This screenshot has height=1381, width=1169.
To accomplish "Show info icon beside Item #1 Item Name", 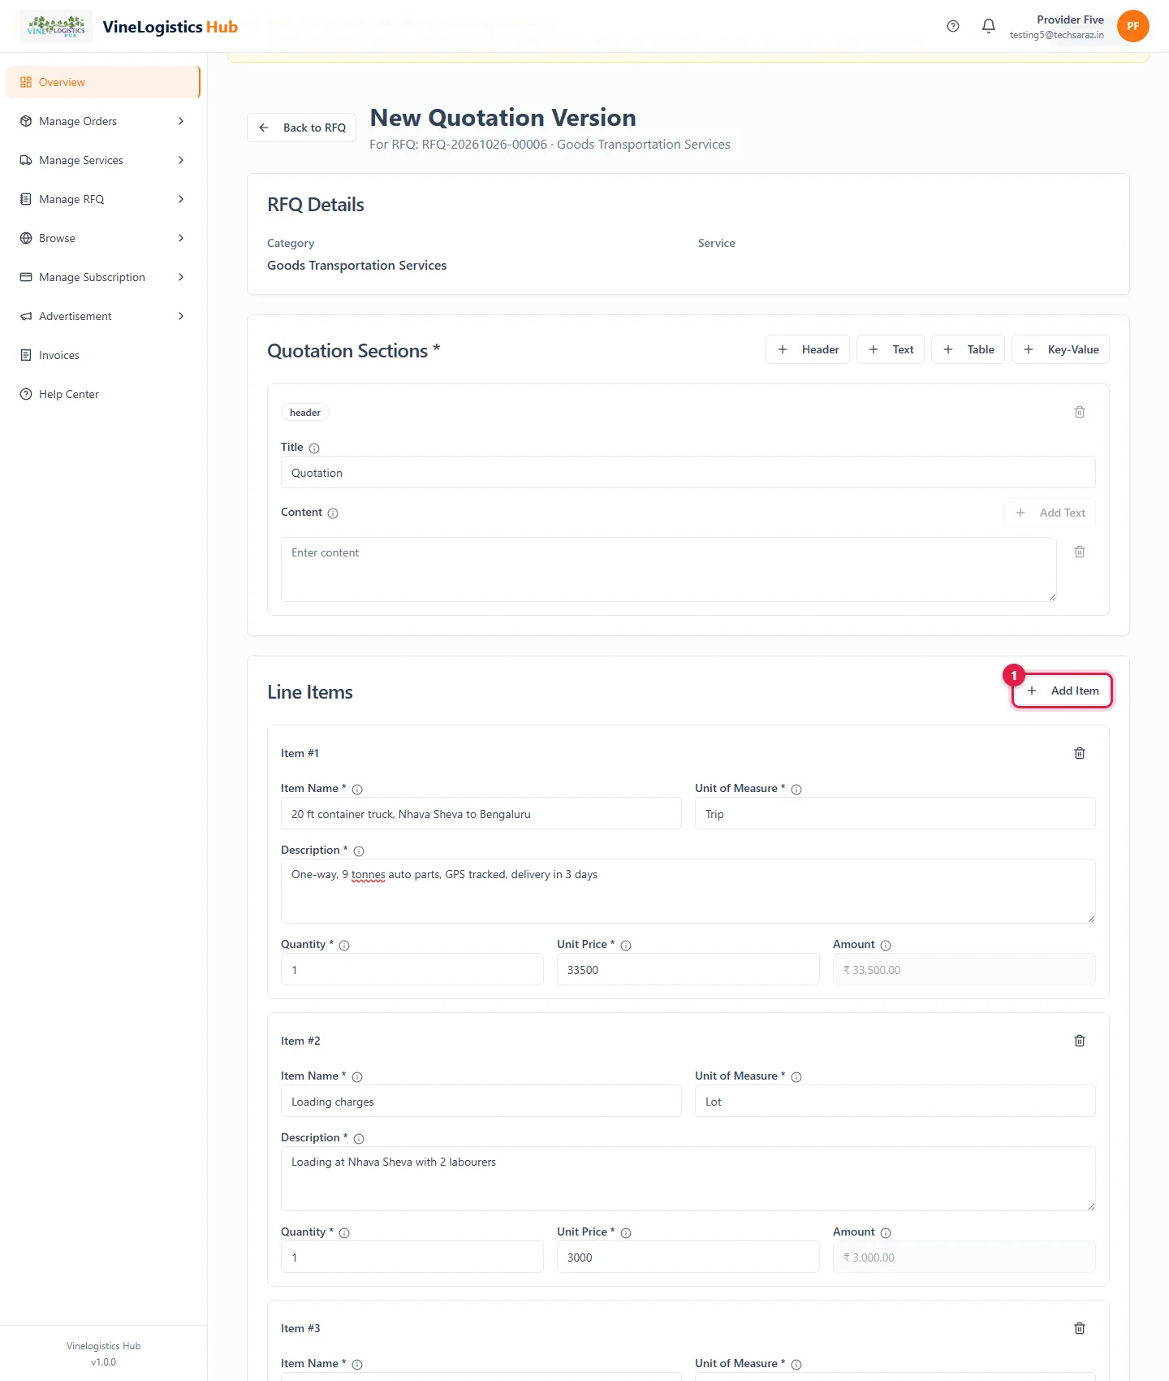I will (357, 790).
